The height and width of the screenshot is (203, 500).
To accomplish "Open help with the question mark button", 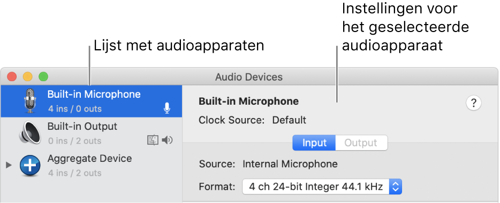I will (x=474, y=103).
